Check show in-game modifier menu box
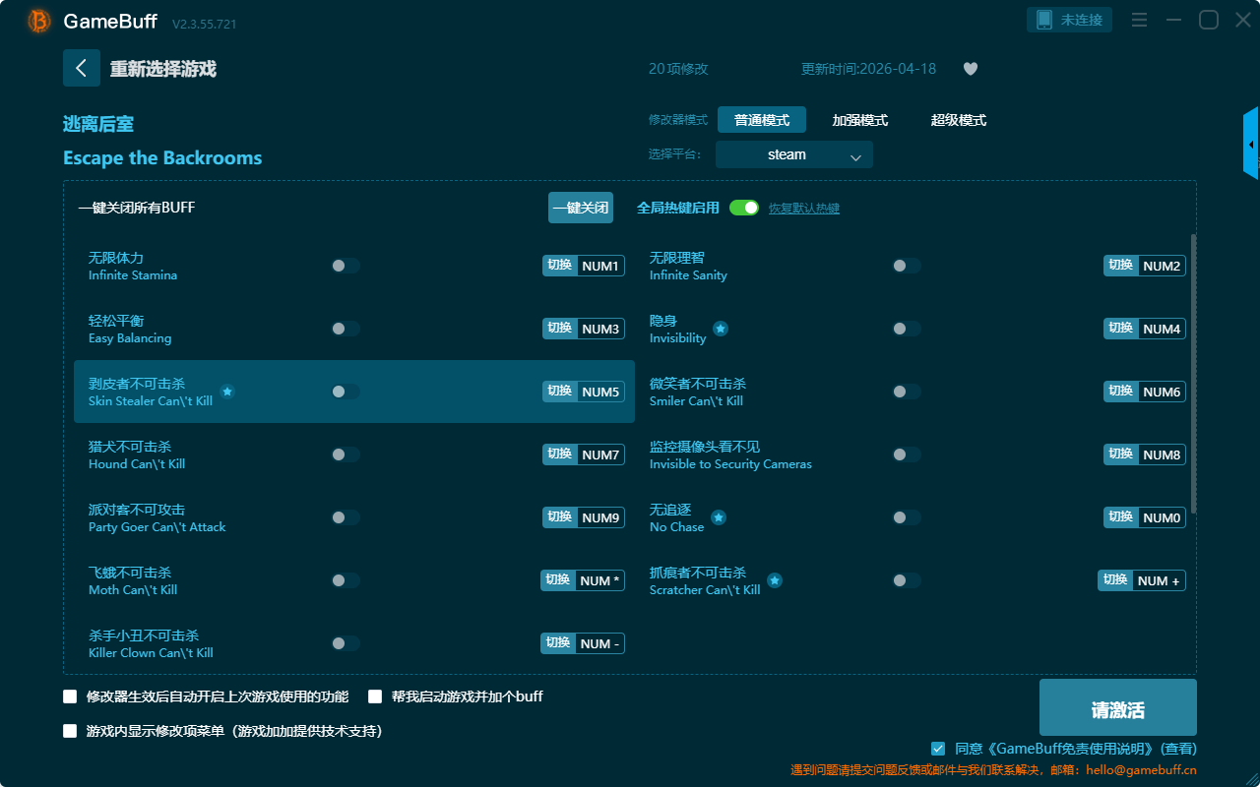The height and width of the screenshot is (787, 1260). [x=70, y=731]
